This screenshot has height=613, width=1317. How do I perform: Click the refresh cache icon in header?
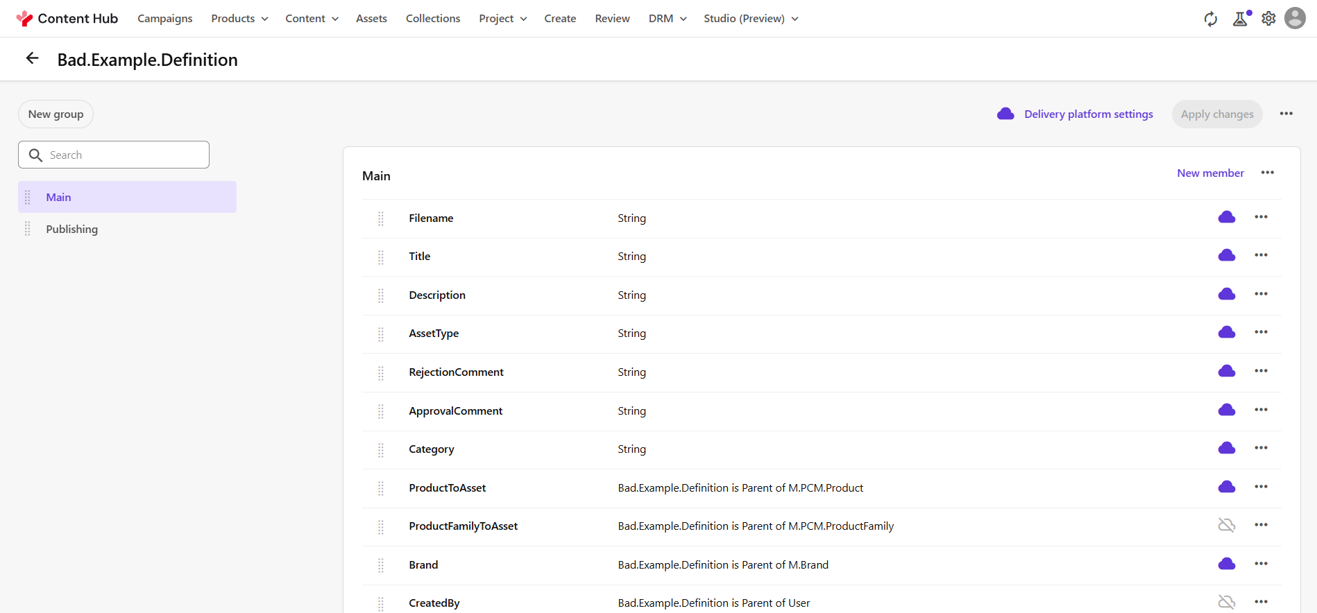coord(1210,19)
